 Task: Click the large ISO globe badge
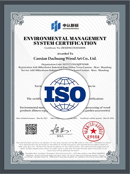pyautogui.click(x=65, y=94)
